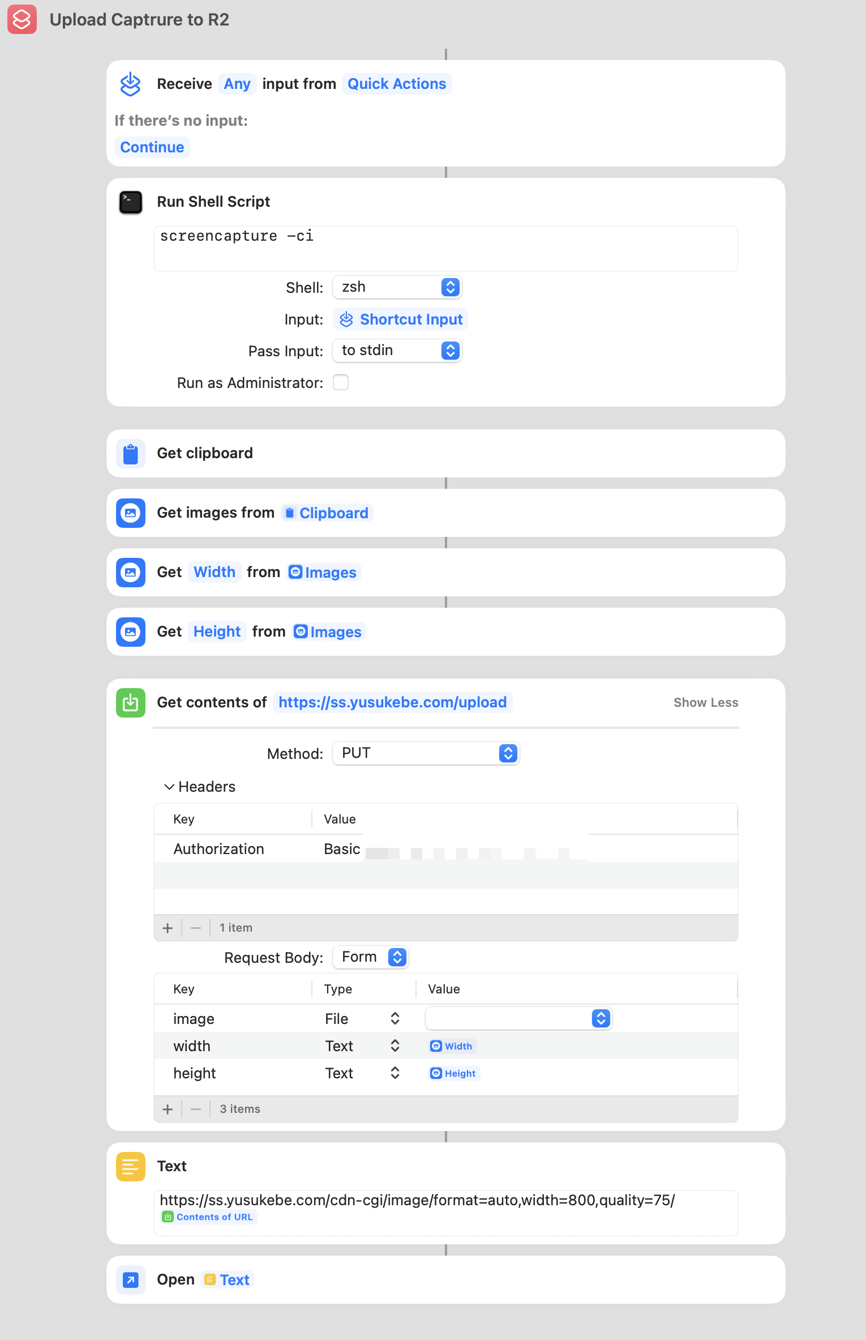Click the Quick Actions input source token
Viewport: 866px width, 1340px height.
pos(397,84)
